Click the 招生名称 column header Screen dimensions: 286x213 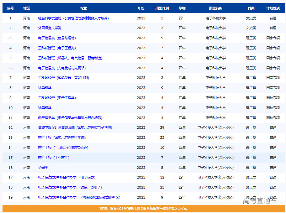(x=215, y=8)
